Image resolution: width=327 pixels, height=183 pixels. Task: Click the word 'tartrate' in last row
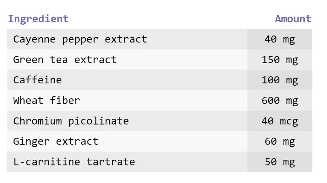[x=111, y=162]
